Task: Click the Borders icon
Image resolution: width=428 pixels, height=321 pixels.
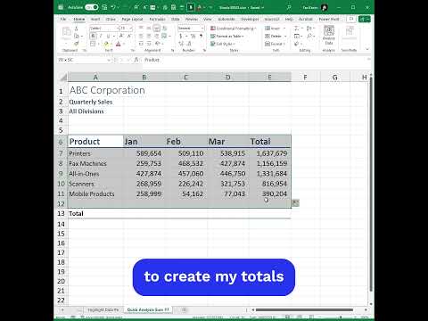Action: (x=93, y=44)
